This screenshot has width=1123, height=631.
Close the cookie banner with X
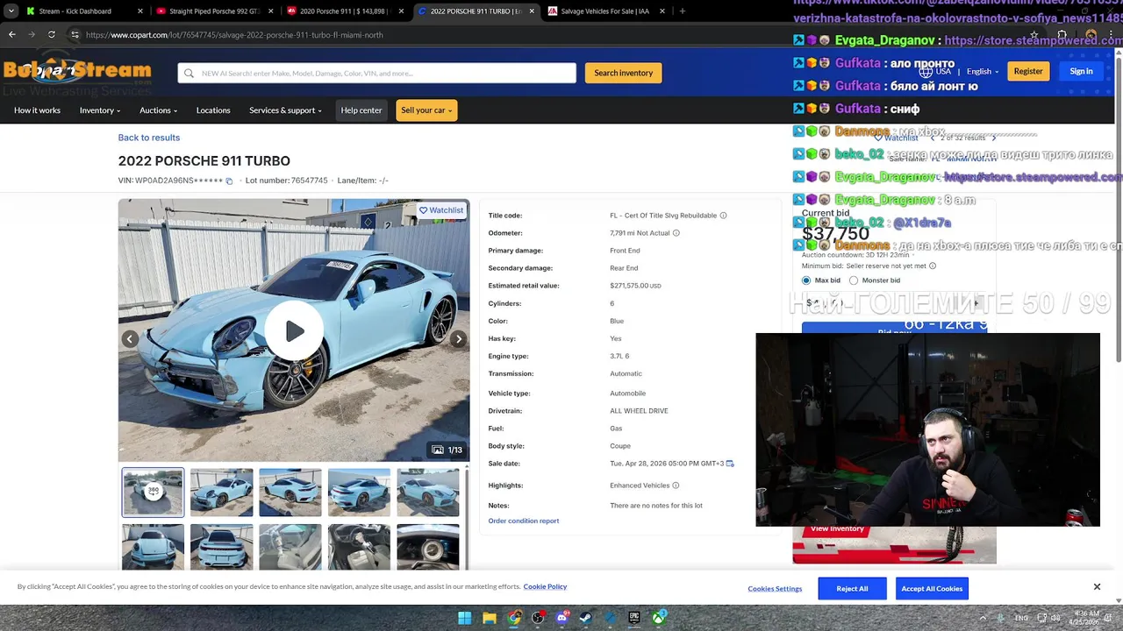(1097, 587)
